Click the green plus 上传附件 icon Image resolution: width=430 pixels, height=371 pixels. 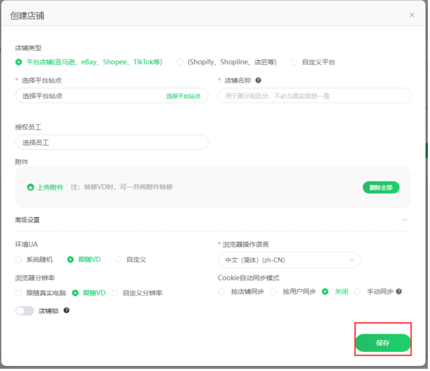(30, 188)
